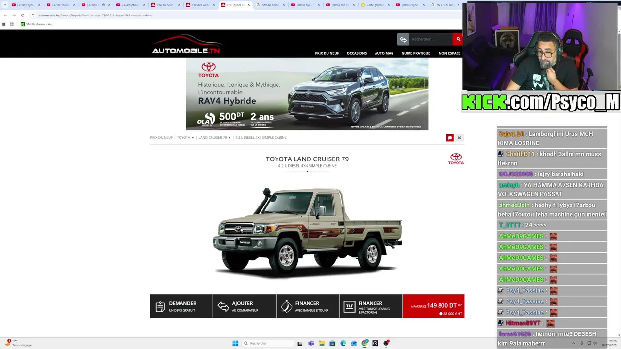Viewport: 621px width, 349px height.
Task: Click the browser address bar URL
Action: [x=95, y=15]
